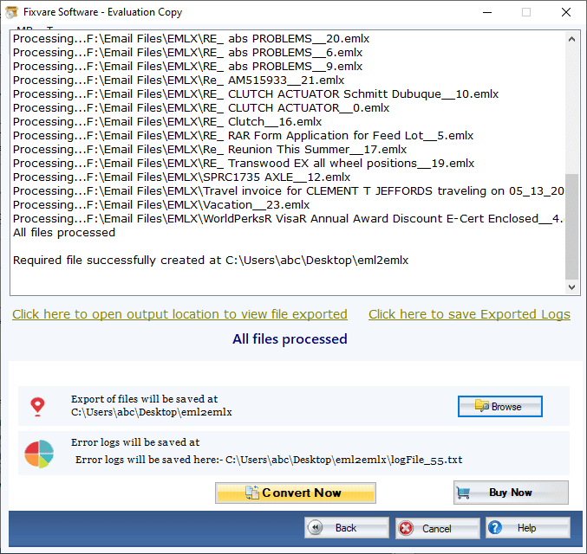The height and width of the screenshot is (554, 587).
Task: Click the Browse button
Action: point(500,406)
